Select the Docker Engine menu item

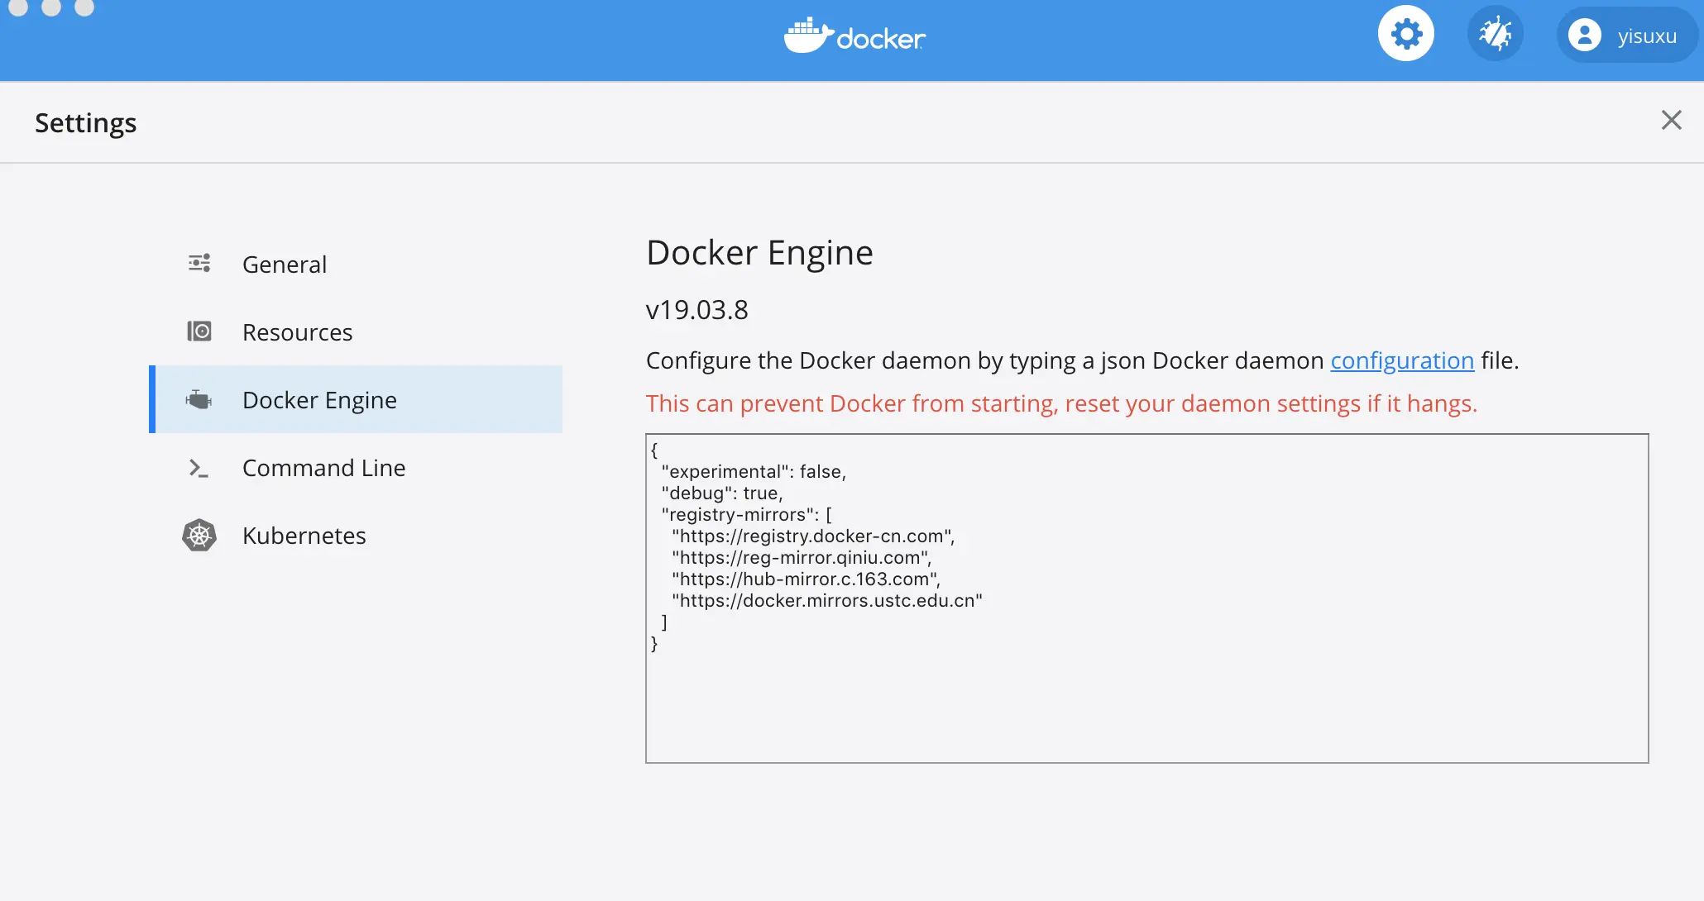319,400
